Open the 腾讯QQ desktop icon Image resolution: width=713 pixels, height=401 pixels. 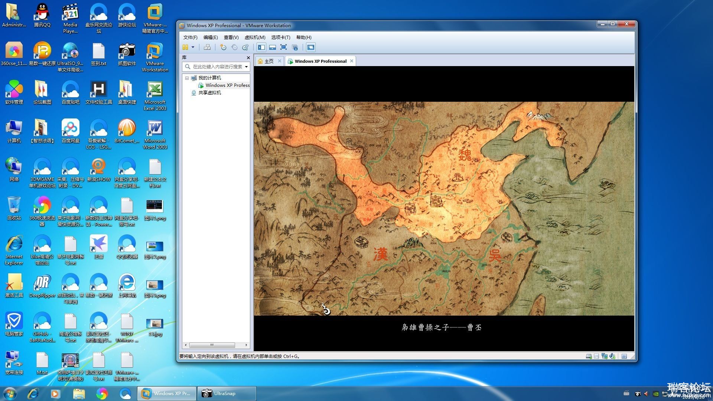(42, 15)
